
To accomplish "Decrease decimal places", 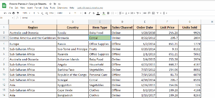I will coord(42,13).
